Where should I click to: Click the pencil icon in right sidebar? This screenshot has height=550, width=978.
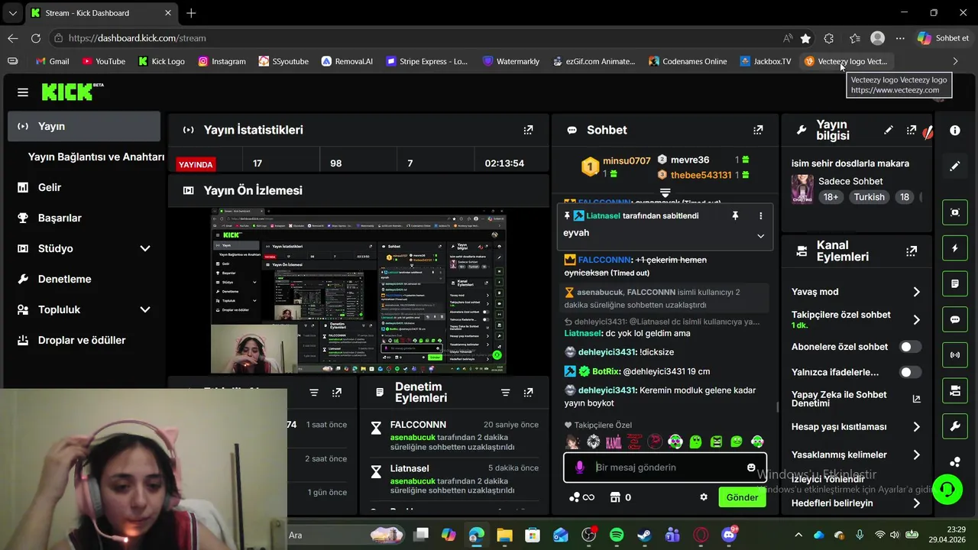pyautogui.click(x=955, y=166)
